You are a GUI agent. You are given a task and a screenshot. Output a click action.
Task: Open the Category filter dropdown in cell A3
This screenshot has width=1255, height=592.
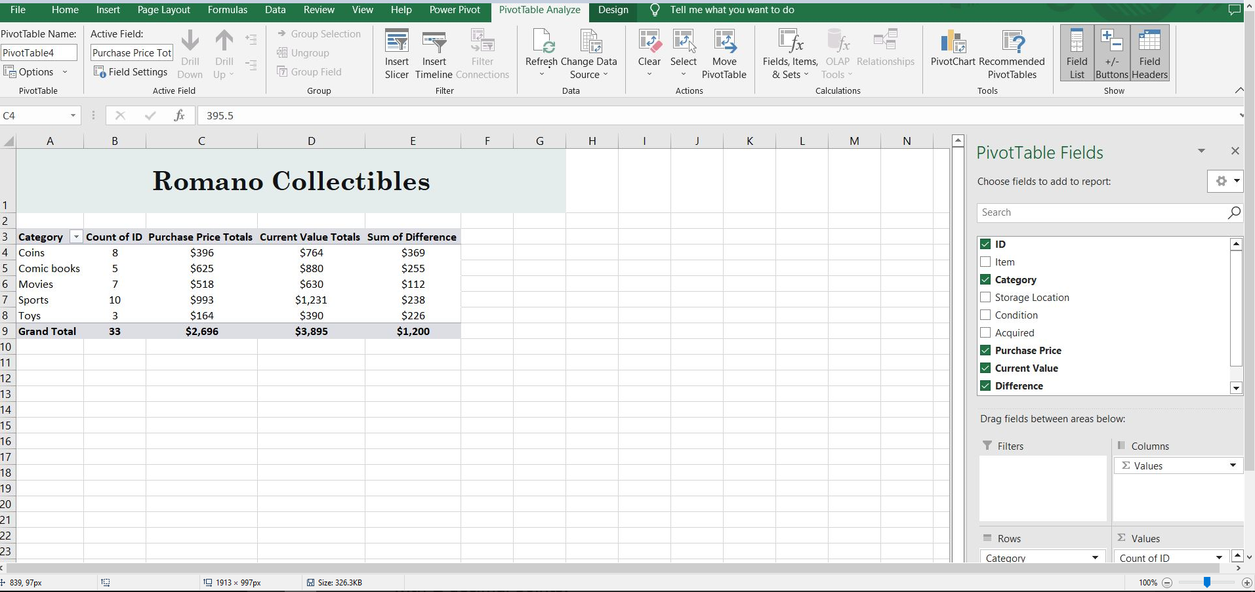coord(76,237)
